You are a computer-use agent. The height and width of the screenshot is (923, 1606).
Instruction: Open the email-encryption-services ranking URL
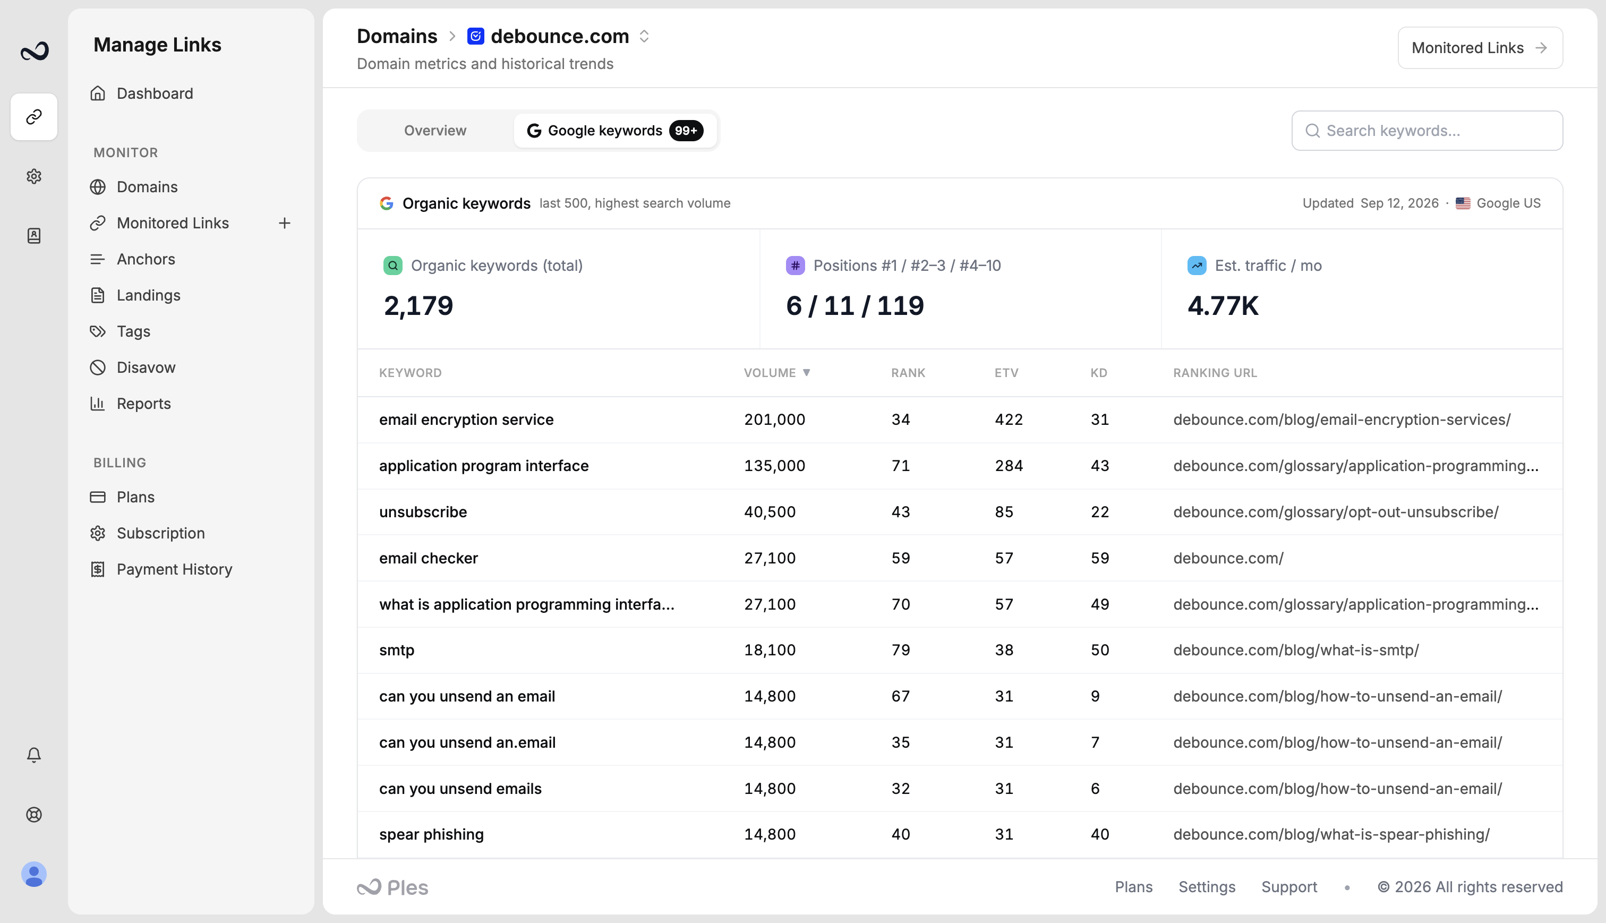pos(1342,420)
